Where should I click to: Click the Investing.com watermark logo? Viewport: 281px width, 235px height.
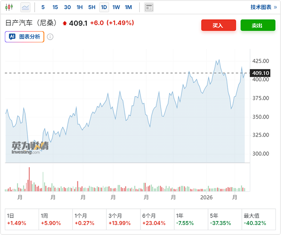pos(27,148)
